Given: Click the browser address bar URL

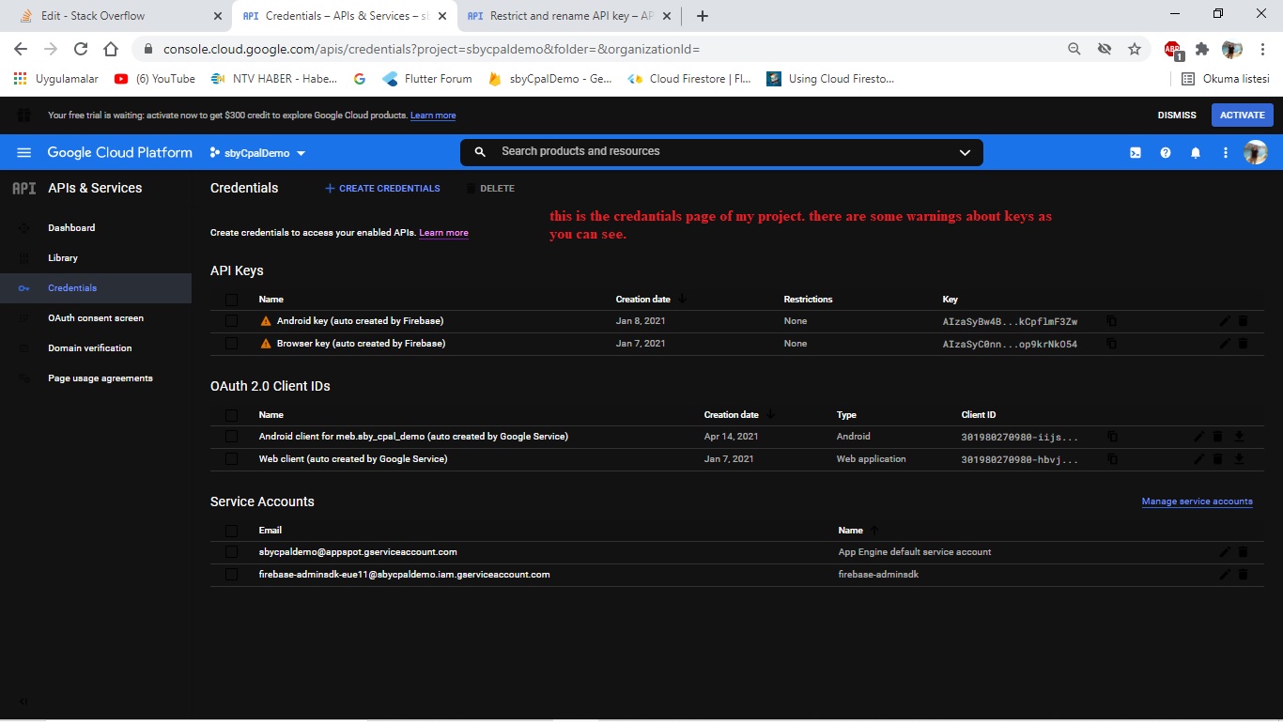Looking at the screenshot, I should coord(431,49).
